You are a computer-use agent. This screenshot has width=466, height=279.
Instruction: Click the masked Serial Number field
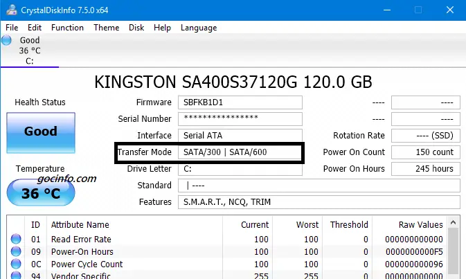tap(240, 119)
